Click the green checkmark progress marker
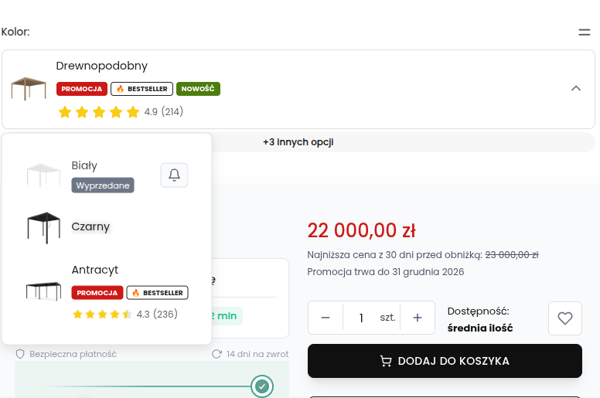The image size is (600, 398). 262,386
